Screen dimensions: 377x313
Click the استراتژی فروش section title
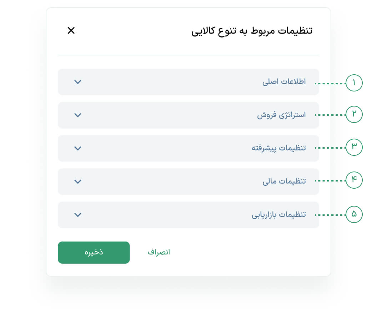[x=282, y=115]
